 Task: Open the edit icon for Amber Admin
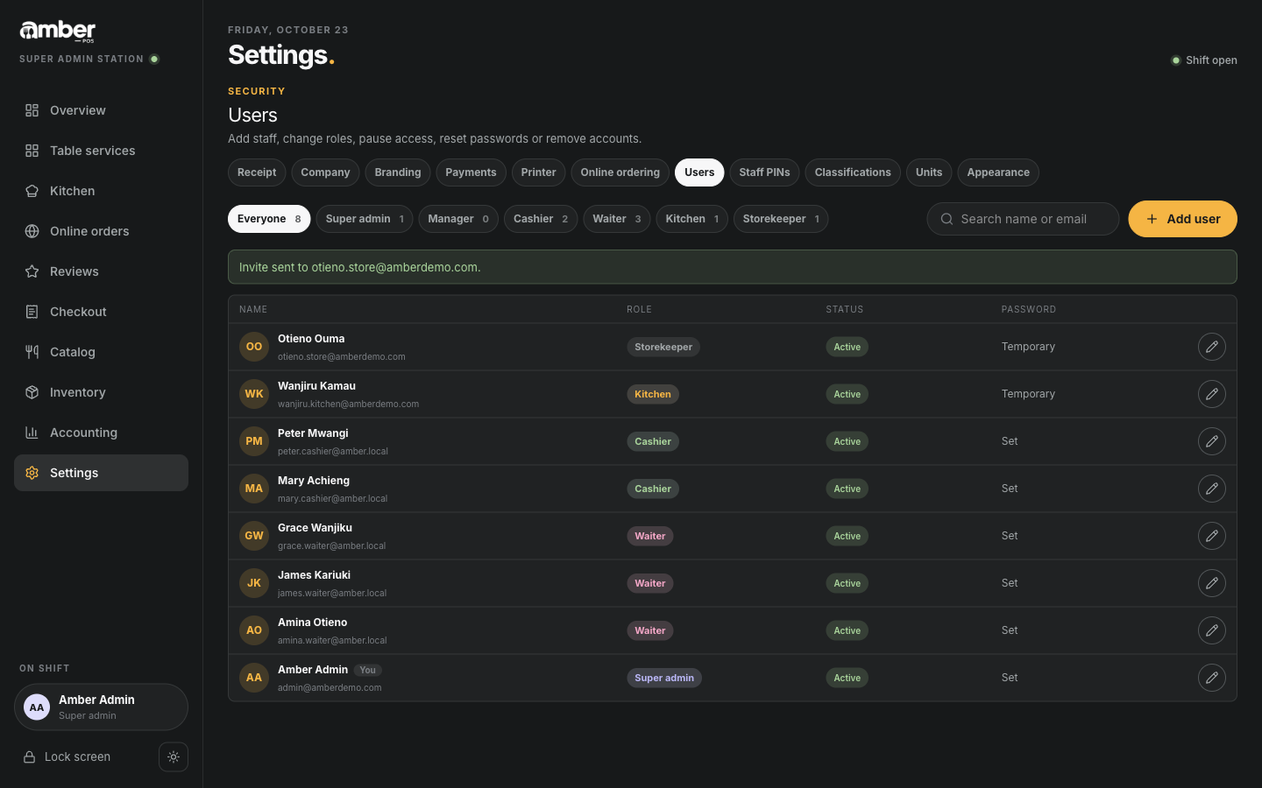(1211, 678)
